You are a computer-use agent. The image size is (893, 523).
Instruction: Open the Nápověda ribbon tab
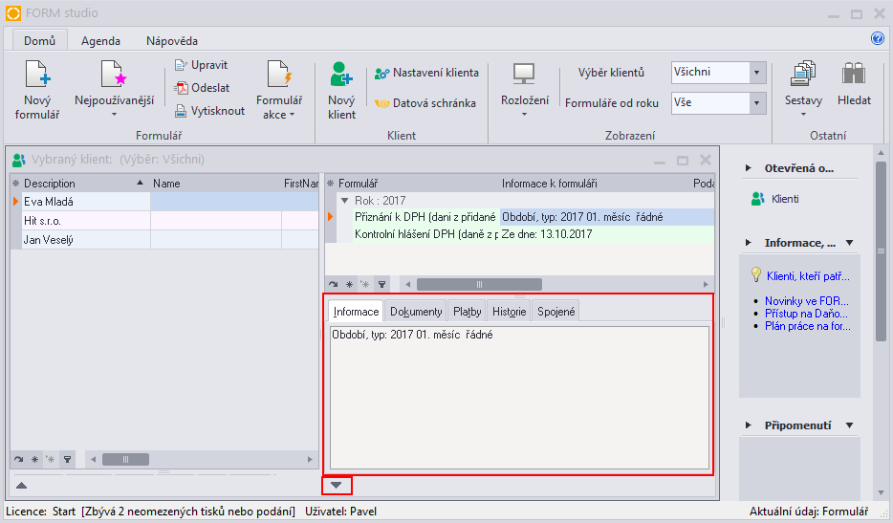[172, 41]
